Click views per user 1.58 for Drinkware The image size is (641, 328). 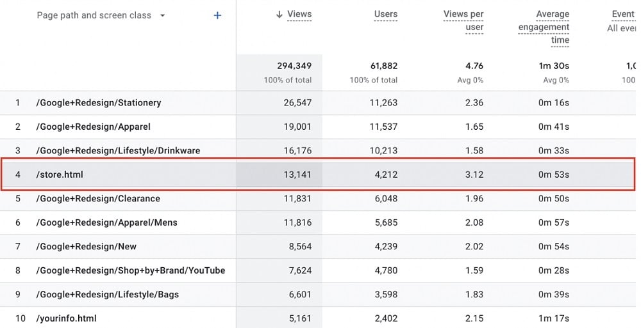click(x=474, y=150)
